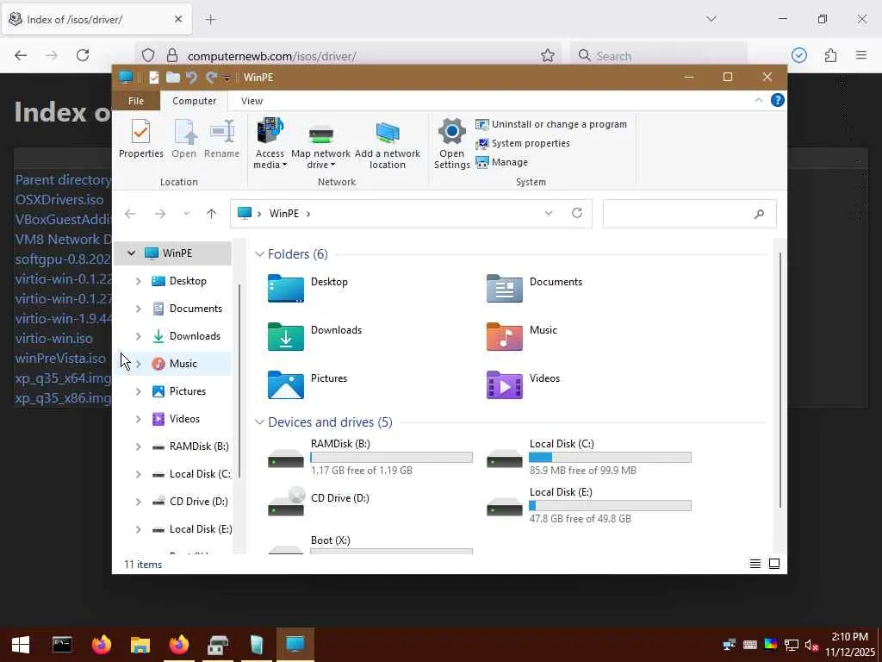
Task: Open the recent locations dropdown arrow
Action: tap(187, 214)
